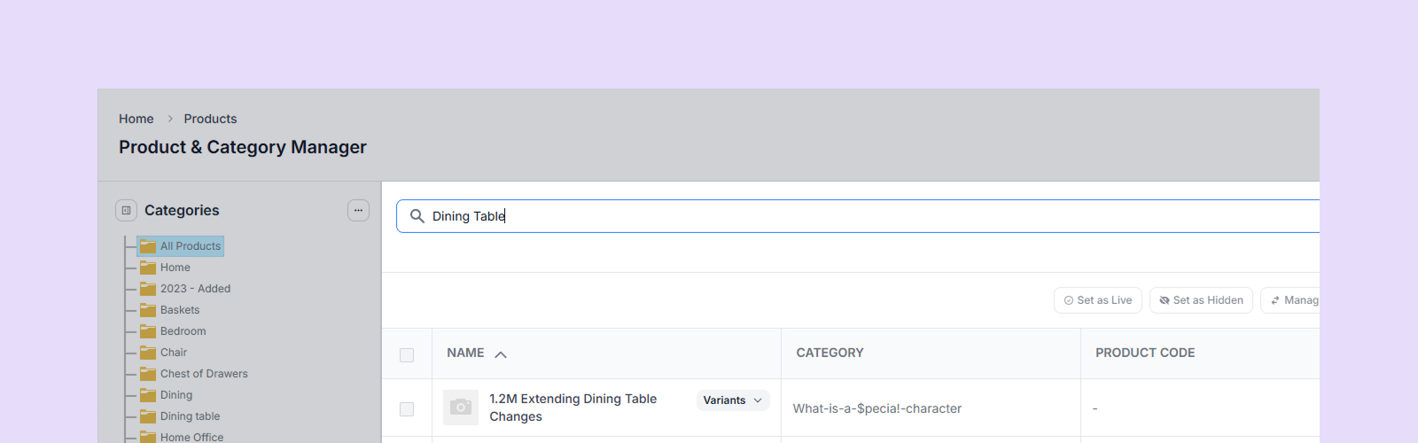
Task: Toggle the select-all checkbox in table header
Action: pos(407,354)
